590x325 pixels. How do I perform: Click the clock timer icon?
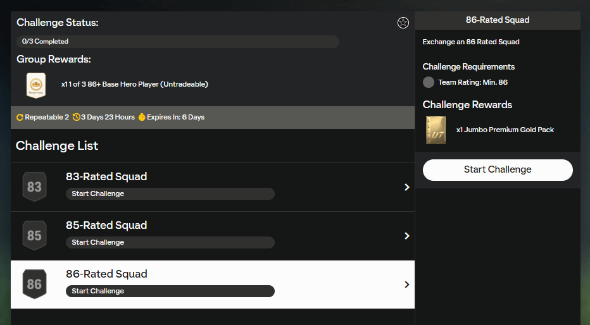77,117
